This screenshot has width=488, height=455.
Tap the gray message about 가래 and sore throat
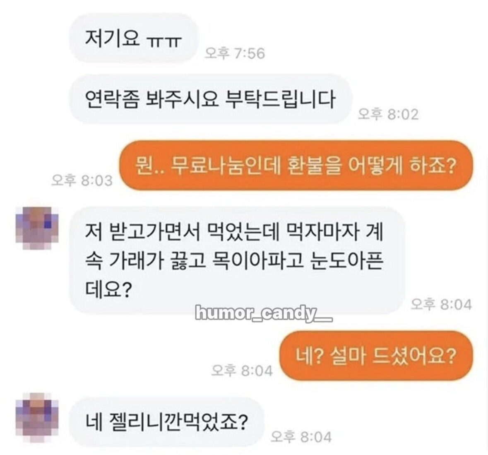coord(237,260)
